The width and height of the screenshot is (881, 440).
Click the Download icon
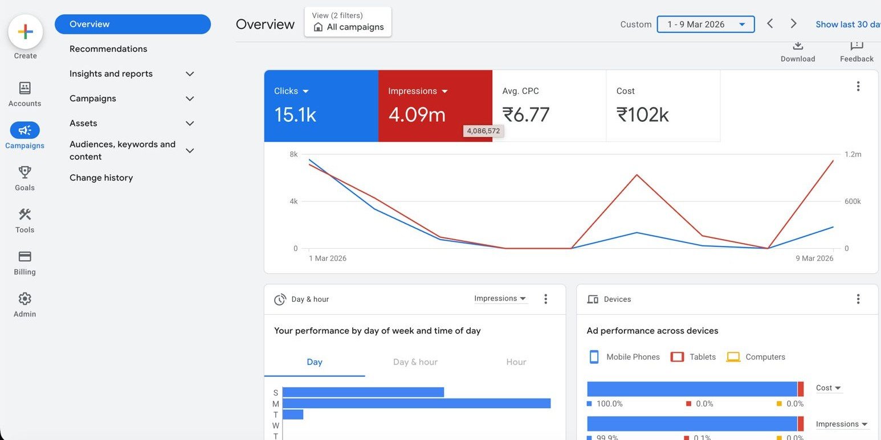[797, 47]
